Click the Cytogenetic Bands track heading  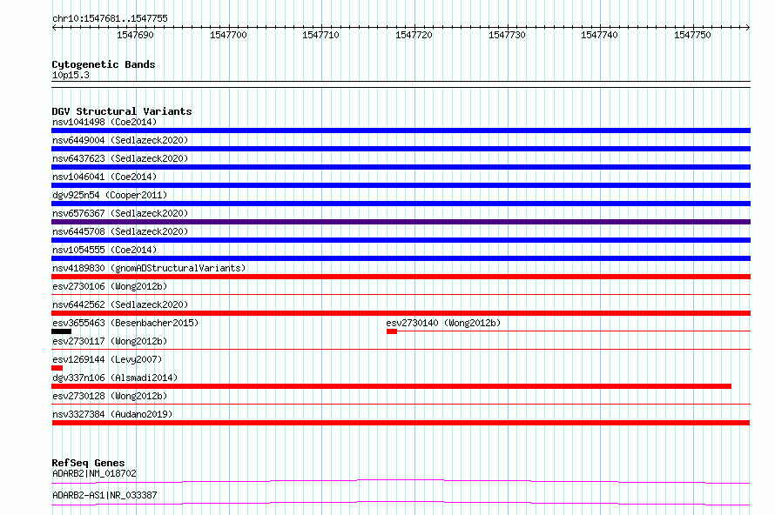coord(104,64)
